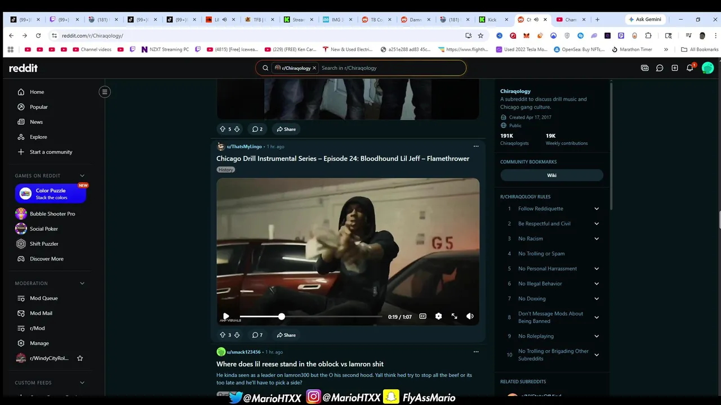Open the 7 comments on Flamethrower post
The width and height of the screenshot is (721, 405).
(257, 335)
